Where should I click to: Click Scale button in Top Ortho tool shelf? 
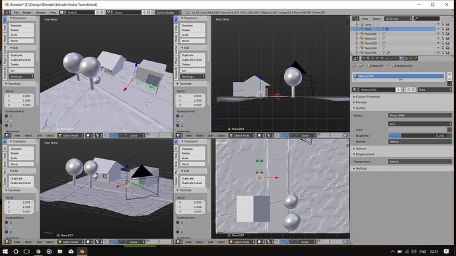[193, 158]
